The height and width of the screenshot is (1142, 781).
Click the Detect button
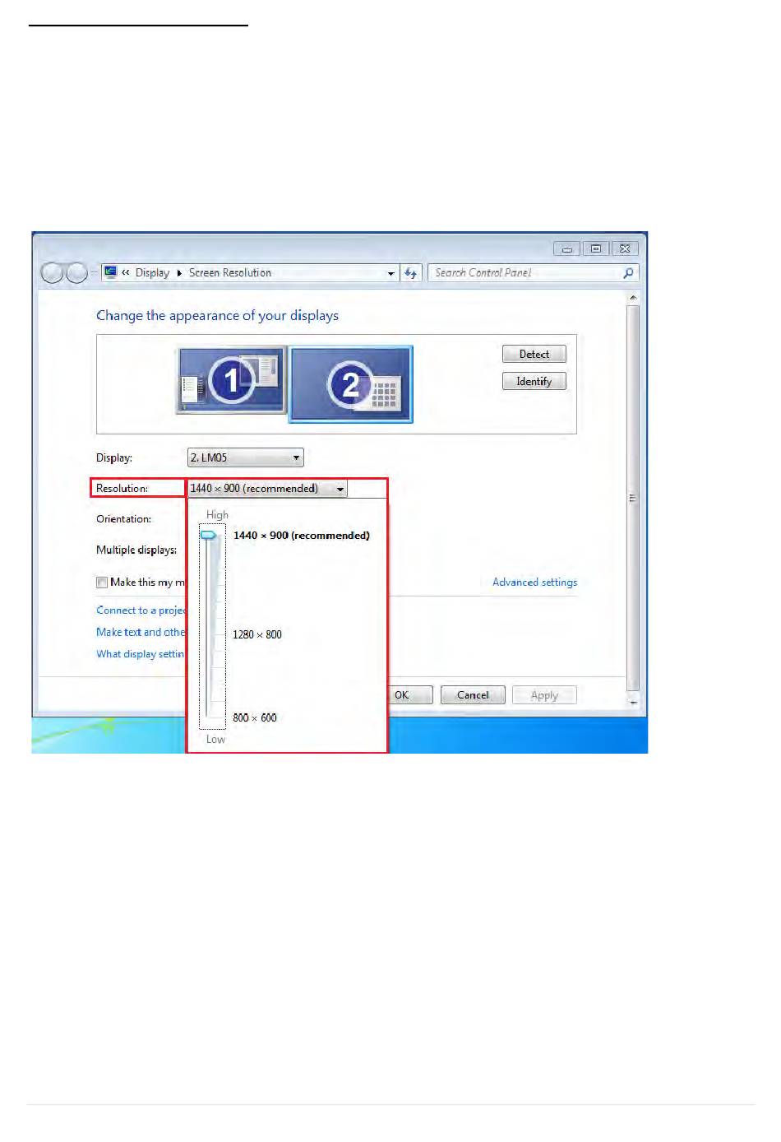[534, 354]
